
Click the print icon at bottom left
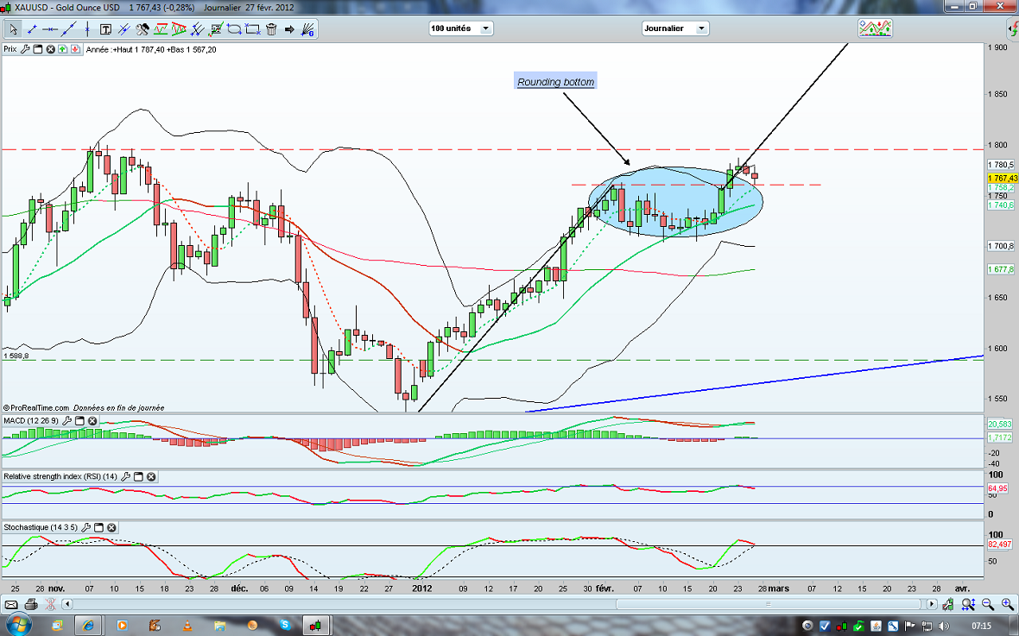(x=32, y=604)
